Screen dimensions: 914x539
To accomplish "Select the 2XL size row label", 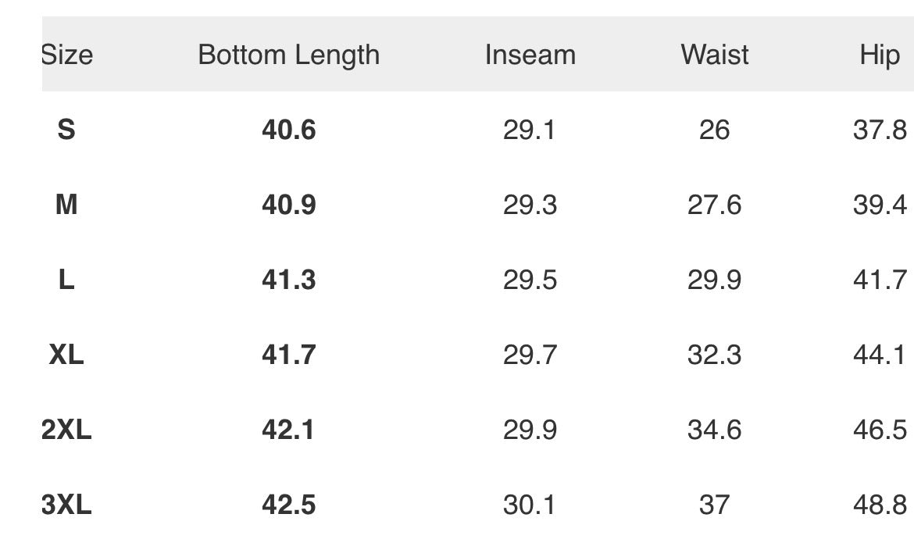I will point(66,430).
